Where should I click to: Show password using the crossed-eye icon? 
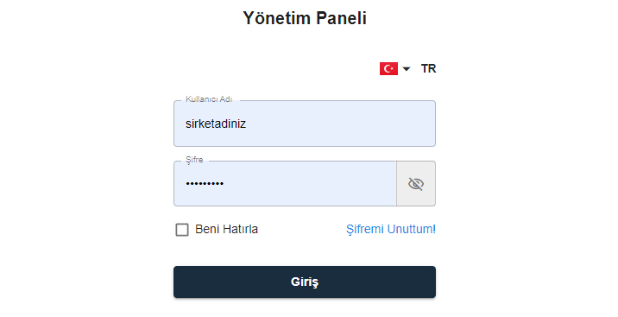(416, 184)
